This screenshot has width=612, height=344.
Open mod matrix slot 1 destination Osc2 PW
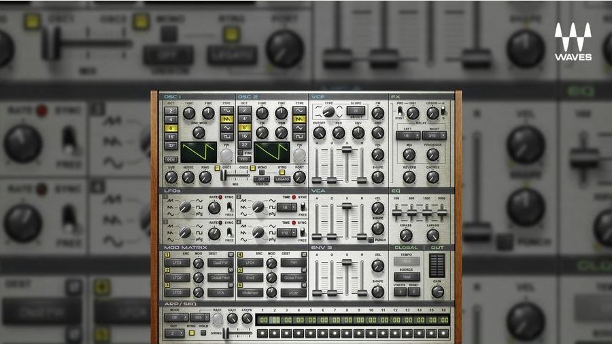tap(220, 263)
